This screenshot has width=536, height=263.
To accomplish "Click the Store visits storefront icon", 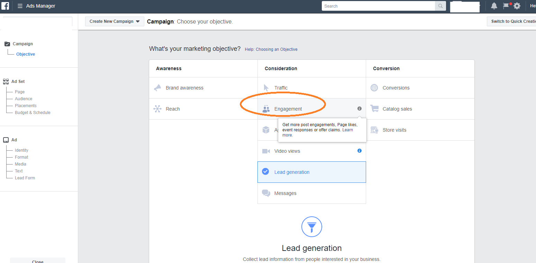I will (374, 130).
